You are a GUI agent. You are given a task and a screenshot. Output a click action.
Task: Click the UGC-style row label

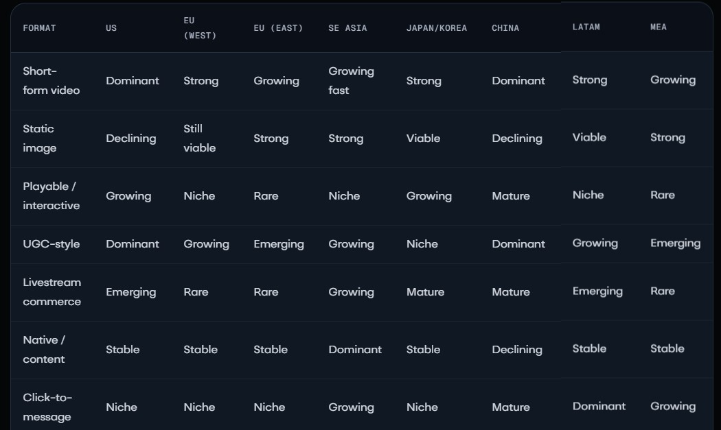point(51,244)
